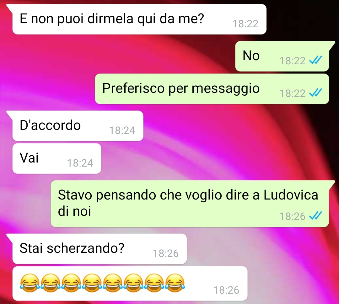Tap the sixth laughing emoji in the row
The image size is (339, 304).
134,283
